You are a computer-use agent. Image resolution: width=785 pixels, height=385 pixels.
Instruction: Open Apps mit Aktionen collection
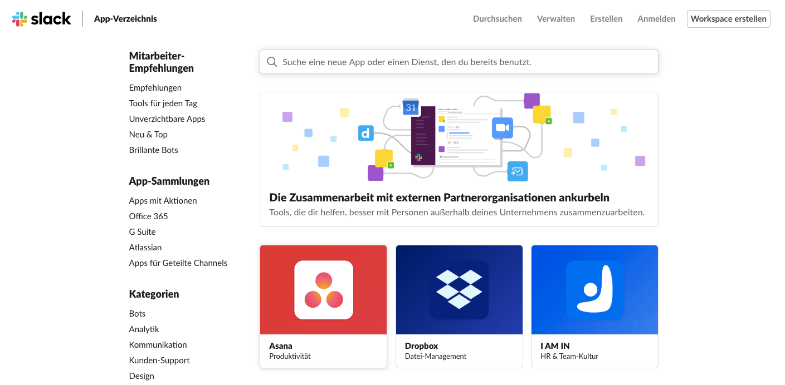pyautogui.click(x=163, y=200)
